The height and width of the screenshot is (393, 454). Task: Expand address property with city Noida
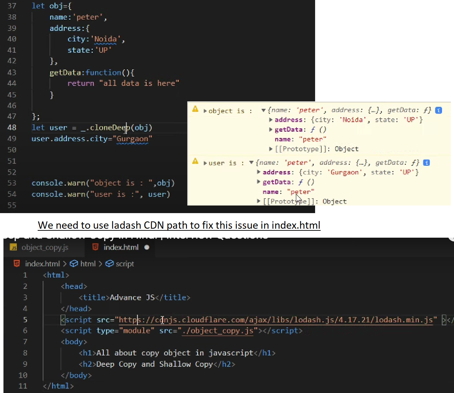[271, 120]
